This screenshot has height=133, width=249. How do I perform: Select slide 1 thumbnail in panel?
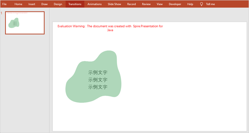[25, 23]
